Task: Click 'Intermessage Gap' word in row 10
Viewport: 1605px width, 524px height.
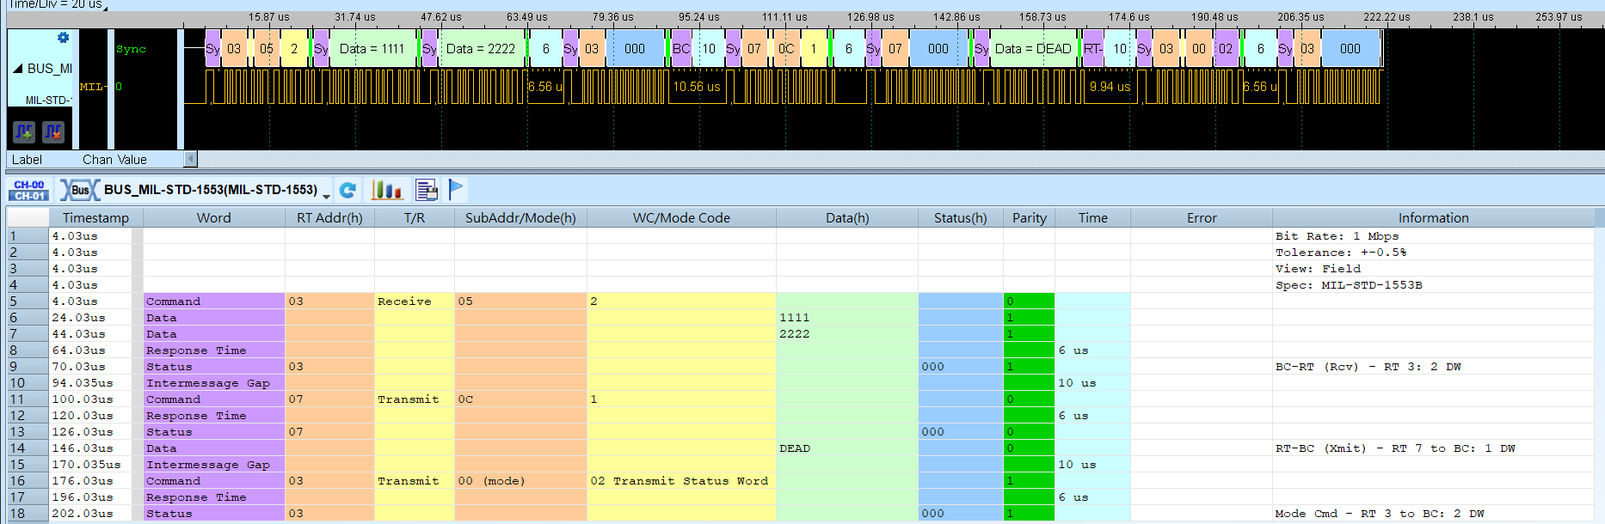Action: 208,383
